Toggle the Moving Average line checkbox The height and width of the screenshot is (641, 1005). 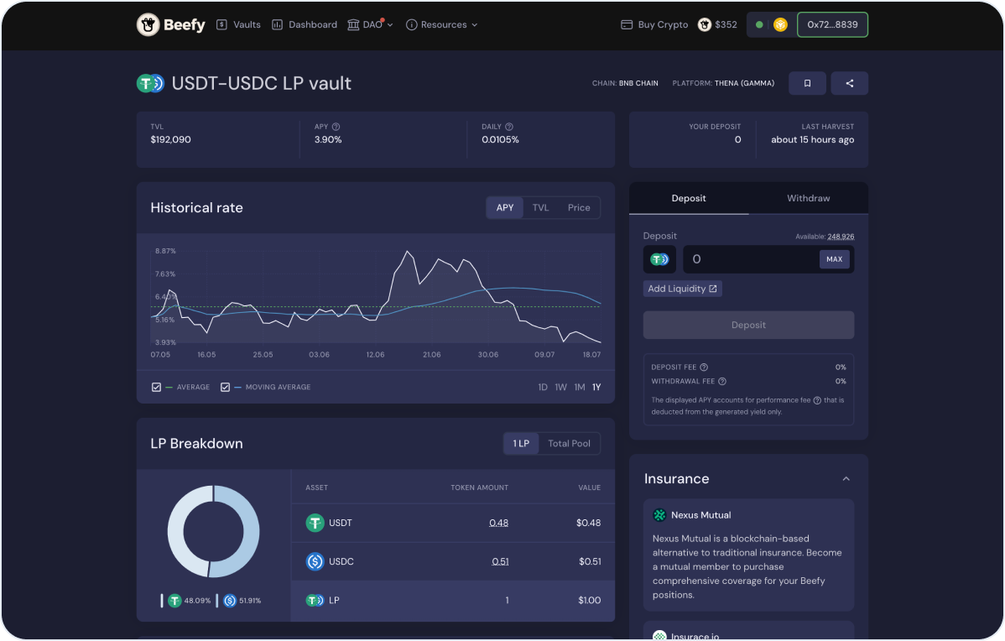tap(225, 387)
